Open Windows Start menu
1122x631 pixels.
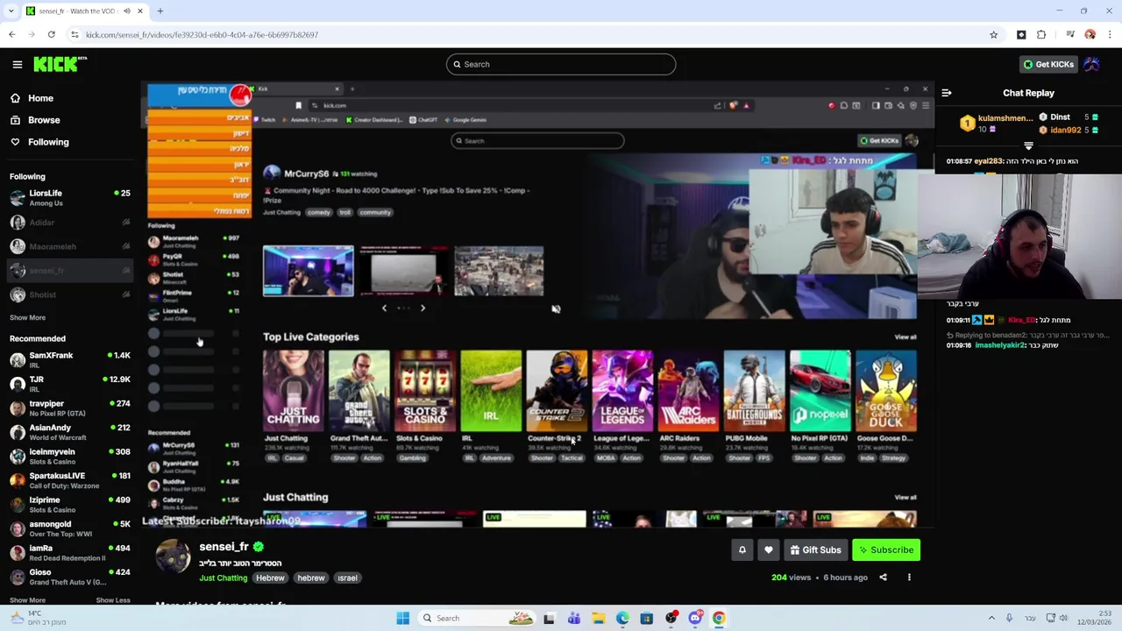[402, 618]
